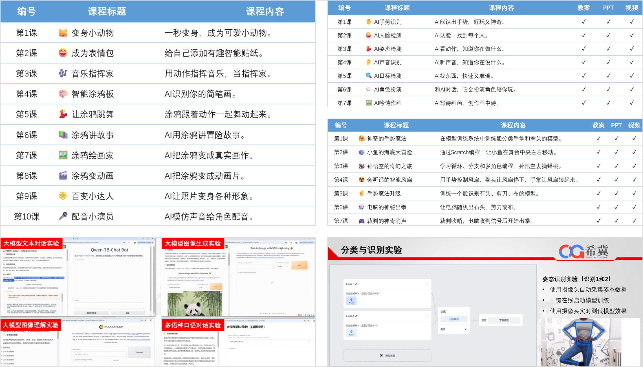Click the moondream Question input field

click(100, 354)
